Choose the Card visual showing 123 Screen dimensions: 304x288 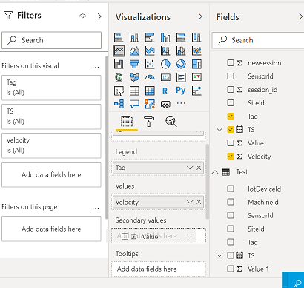coord(165,77)
